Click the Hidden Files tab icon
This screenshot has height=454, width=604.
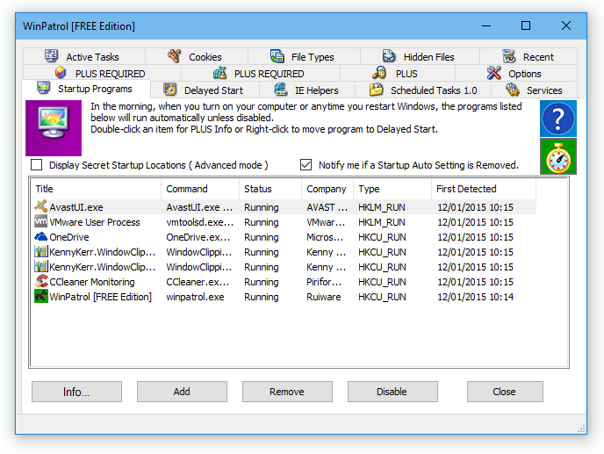[x=389, y=56]
